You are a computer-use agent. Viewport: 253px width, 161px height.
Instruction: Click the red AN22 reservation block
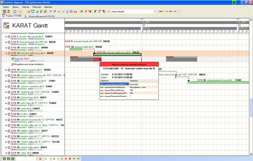pyautogui.click(x=98, y=60)
